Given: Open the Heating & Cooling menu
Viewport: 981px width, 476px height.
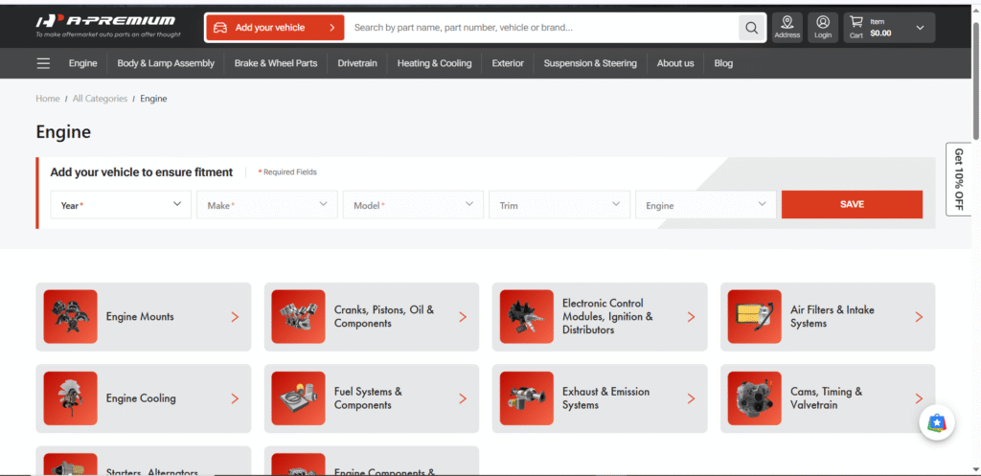Looking at the screenshot, I should (x=434, y=63).
